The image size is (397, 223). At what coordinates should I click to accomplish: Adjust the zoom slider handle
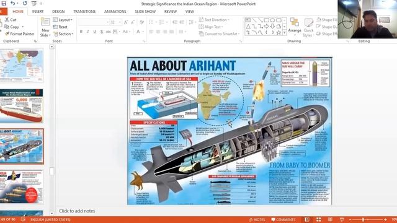click(x=363, y=219)
